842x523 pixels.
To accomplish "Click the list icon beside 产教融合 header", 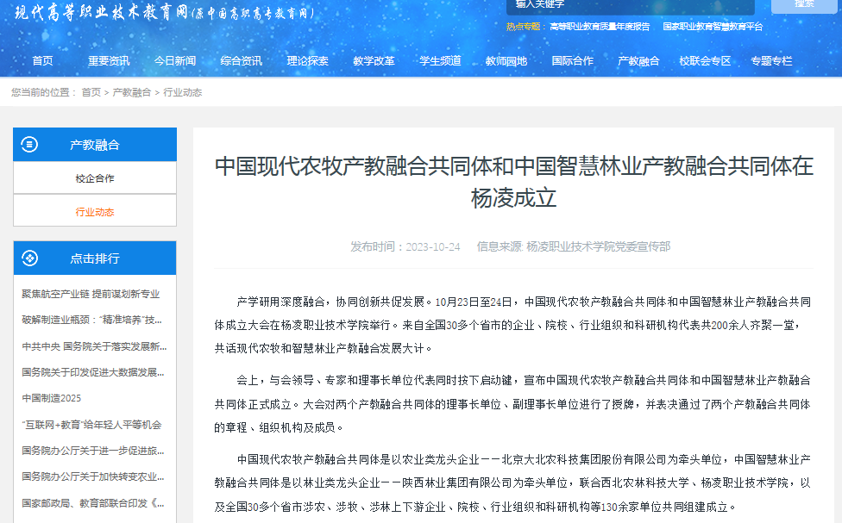I will [29, 145].
